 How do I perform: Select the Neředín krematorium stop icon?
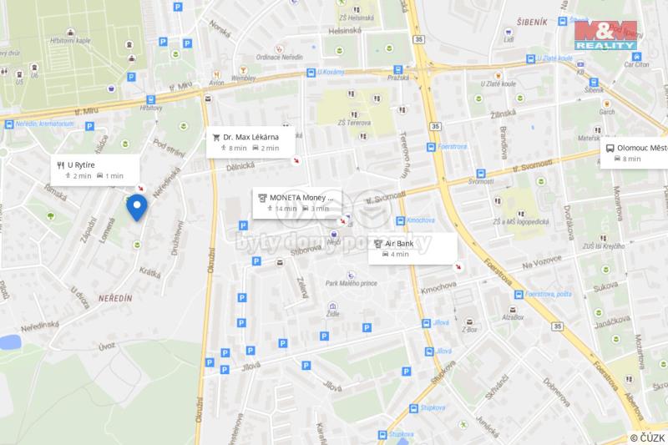click(9, 124)
